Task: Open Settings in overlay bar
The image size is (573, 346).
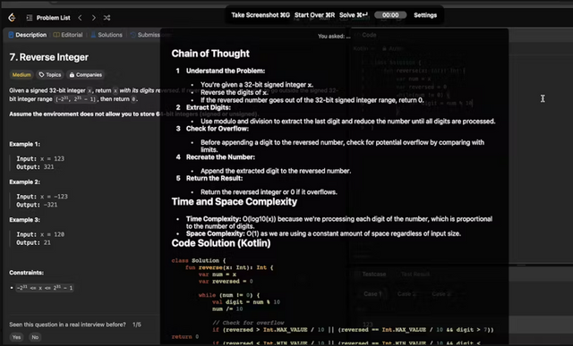Action: point(425,15)
